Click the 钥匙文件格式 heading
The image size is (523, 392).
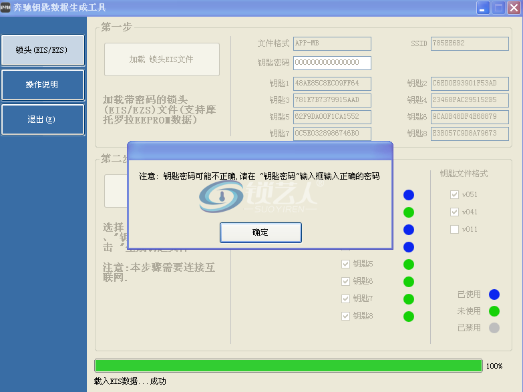pyautogui.click(x=464, y=174)
